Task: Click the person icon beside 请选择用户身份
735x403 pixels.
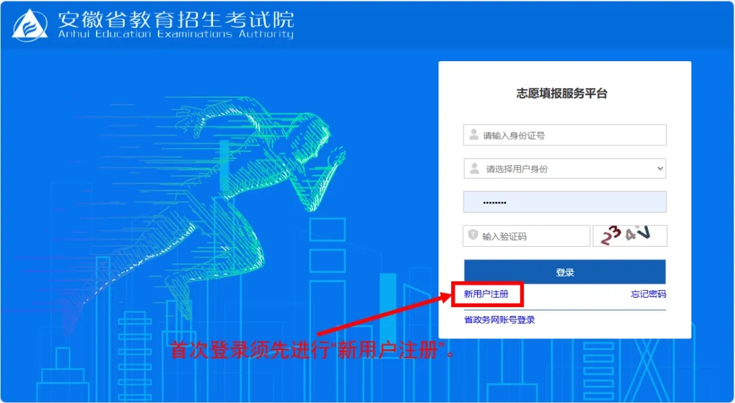Action: point(474,169)
